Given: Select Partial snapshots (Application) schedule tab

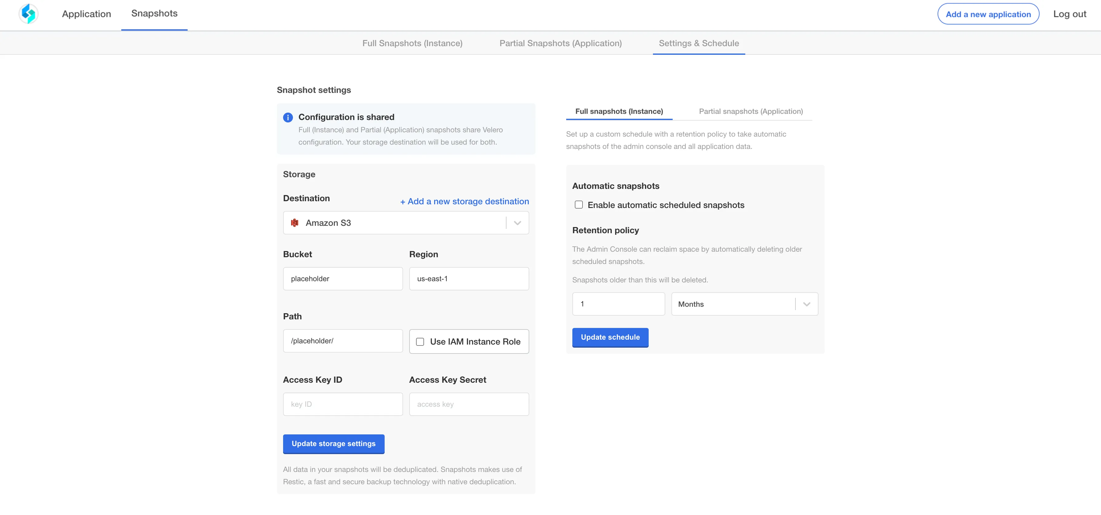Looking at the screenshot, I should coord(751,111).
